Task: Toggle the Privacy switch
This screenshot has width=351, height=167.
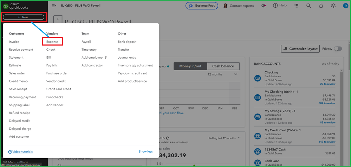Action: tap(338, 49)
